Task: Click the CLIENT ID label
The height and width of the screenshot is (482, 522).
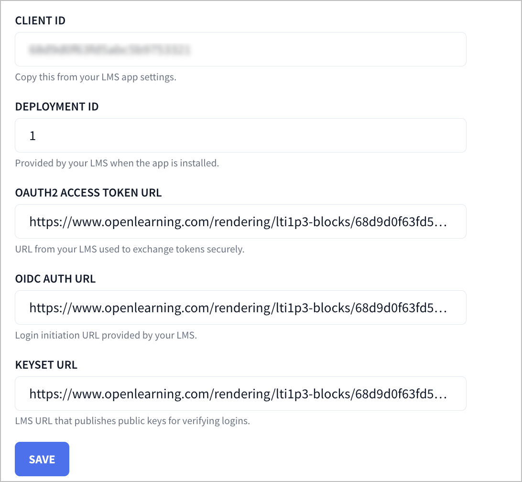Action: coord(40,21)
